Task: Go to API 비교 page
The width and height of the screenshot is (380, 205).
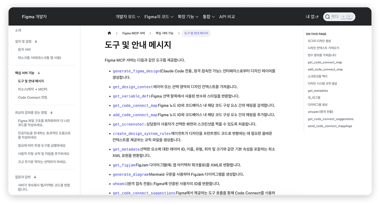Action: click(x=227, y=17)
